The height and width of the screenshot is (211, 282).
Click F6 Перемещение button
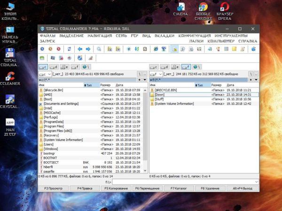[x=148, y=188]
